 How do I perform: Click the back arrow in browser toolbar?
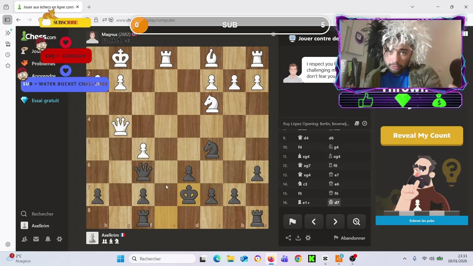pyautogui.click(x=18, y=20)
